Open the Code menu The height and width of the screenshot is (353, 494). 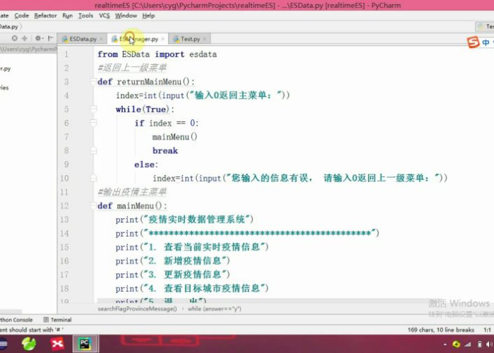(x=21, y=16)
